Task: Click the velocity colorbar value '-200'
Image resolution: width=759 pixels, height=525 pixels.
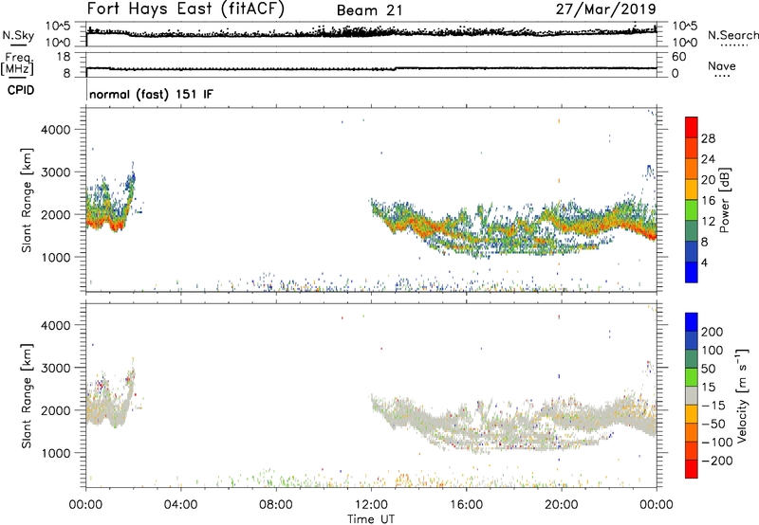Action: [716, 461]
